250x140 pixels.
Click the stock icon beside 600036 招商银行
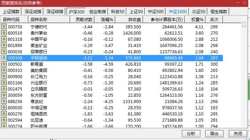click(x=4, y=52)
